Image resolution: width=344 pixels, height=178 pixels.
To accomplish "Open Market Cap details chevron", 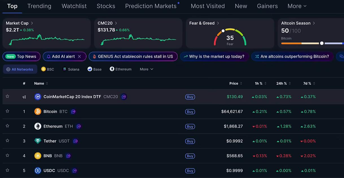I will point(32,23).
